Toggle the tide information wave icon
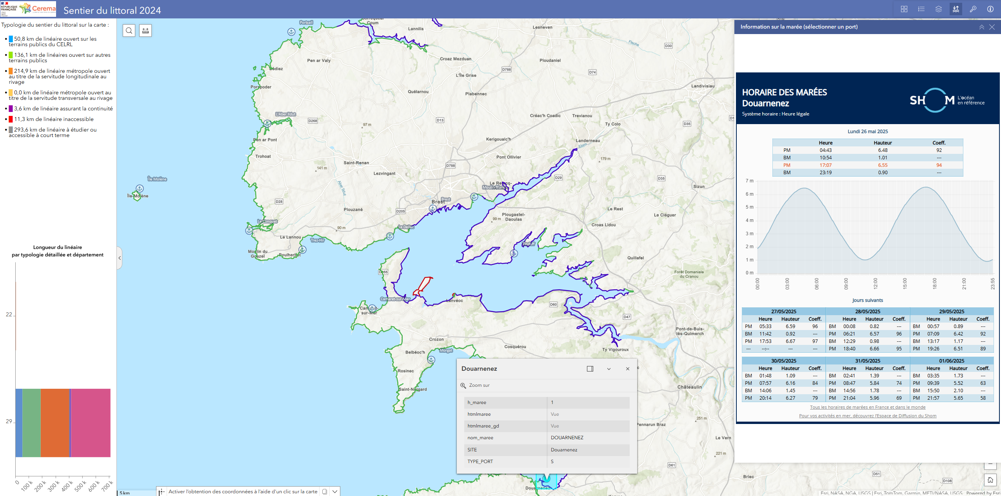The height and width of the screenshot is (496, 1001). pyautogui.click(x=956, y=9)
